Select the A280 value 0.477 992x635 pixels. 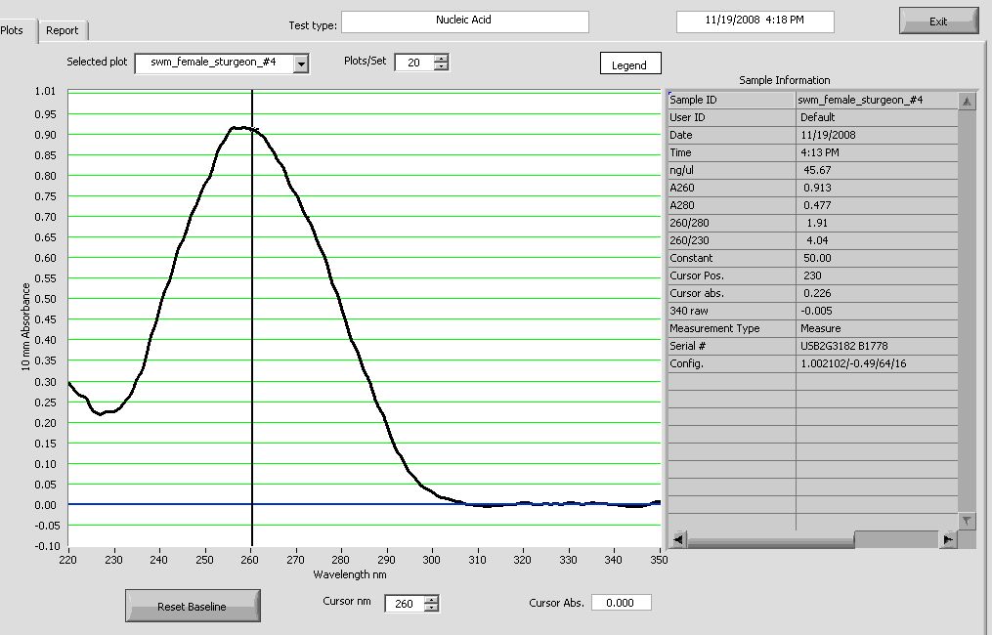point(817,205)
